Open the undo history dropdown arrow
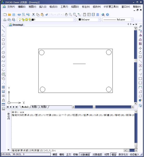The image size is (144, 157). [55, 15]
